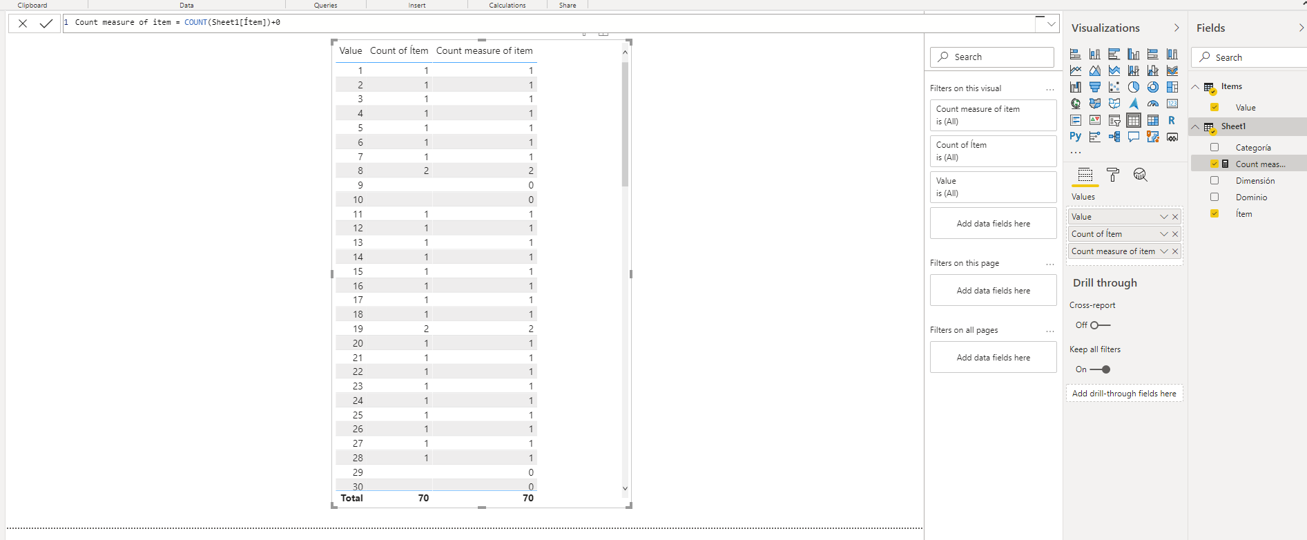Switch visual to Matrix
The width and height of the screenshot is (1307, 540).
[1153, 120]
